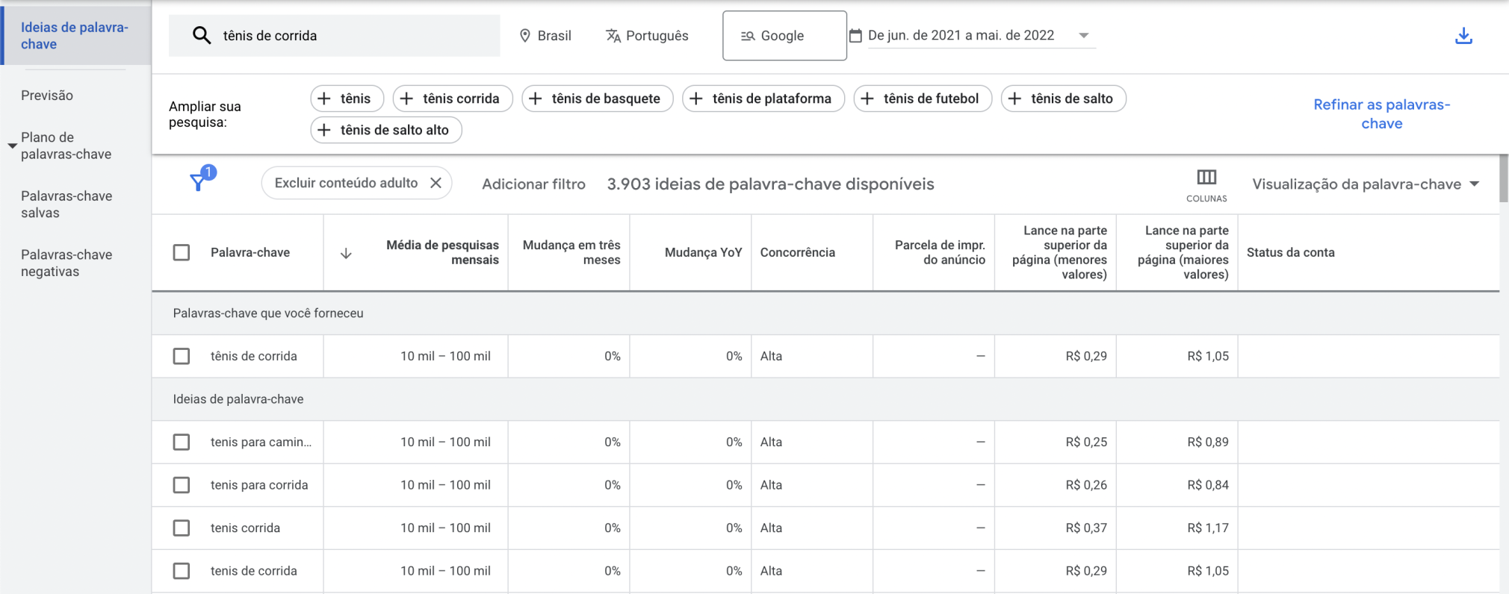Check the tenis de corrida idea row
The image size is (1509, 594).
[x=182, y=571]
